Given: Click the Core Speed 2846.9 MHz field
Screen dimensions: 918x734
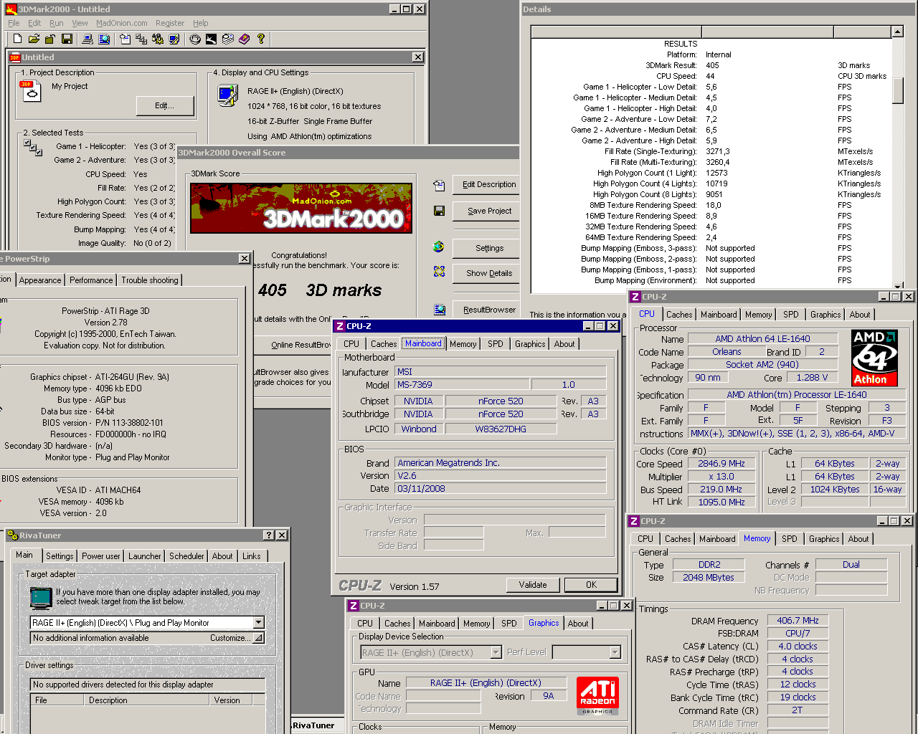Looking at the screenshot, I should click(721, 464).
